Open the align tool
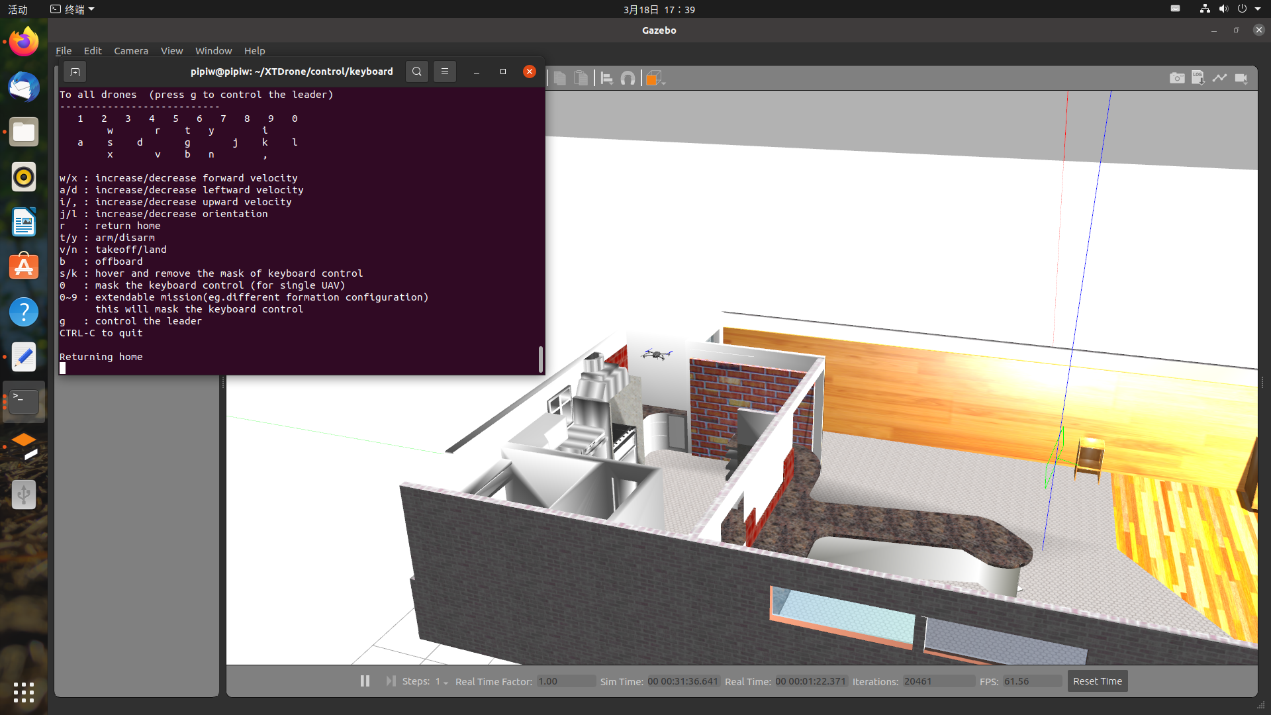1271x715 pixels. coord(606,79)
